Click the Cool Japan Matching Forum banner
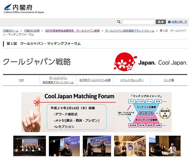 [x=96, y=112]
